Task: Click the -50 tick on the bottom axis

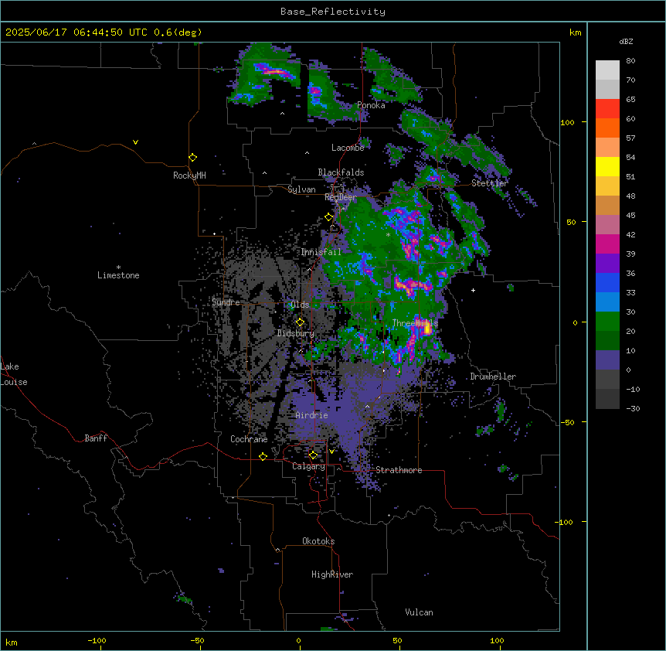Action: click(x=197, y=640)
